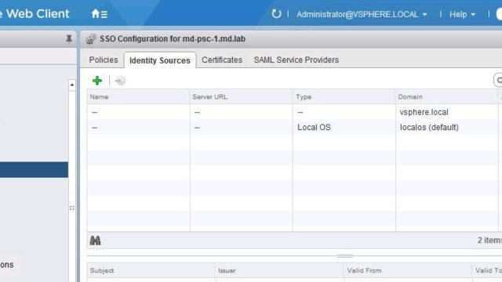Click the Valid From column header

(407, 270)
